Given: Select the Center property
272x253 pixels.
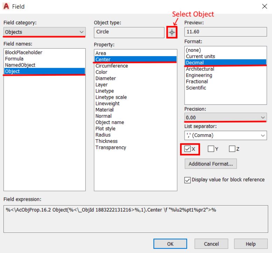Looking at the screenshot, I should 136,60.
